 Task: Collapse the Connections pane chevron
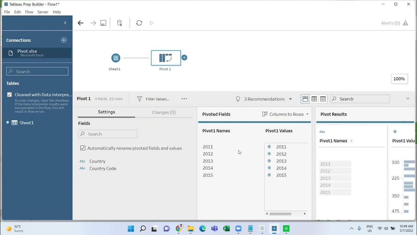(x=65, y=23)
